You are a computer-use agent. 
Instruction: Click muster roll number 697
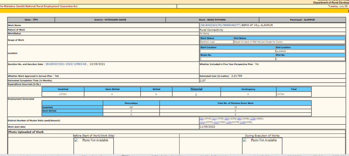pyautogui.click(x=227, y=119)
